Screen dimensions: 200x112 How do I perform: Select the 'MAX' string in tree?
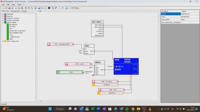(11, 39)
